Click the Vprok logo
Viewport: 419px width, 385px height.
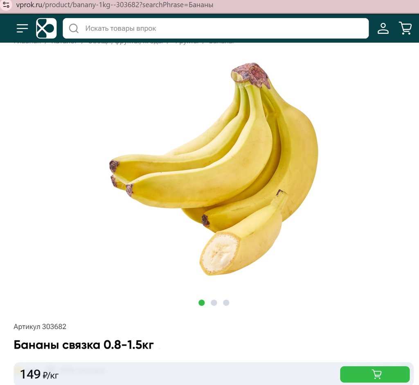(46, 28)
